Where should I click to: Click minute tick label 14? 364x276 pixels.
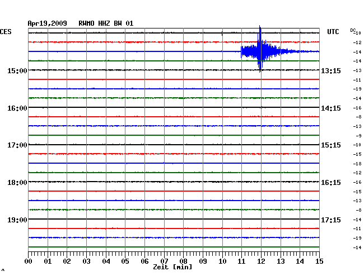[300, 261]
